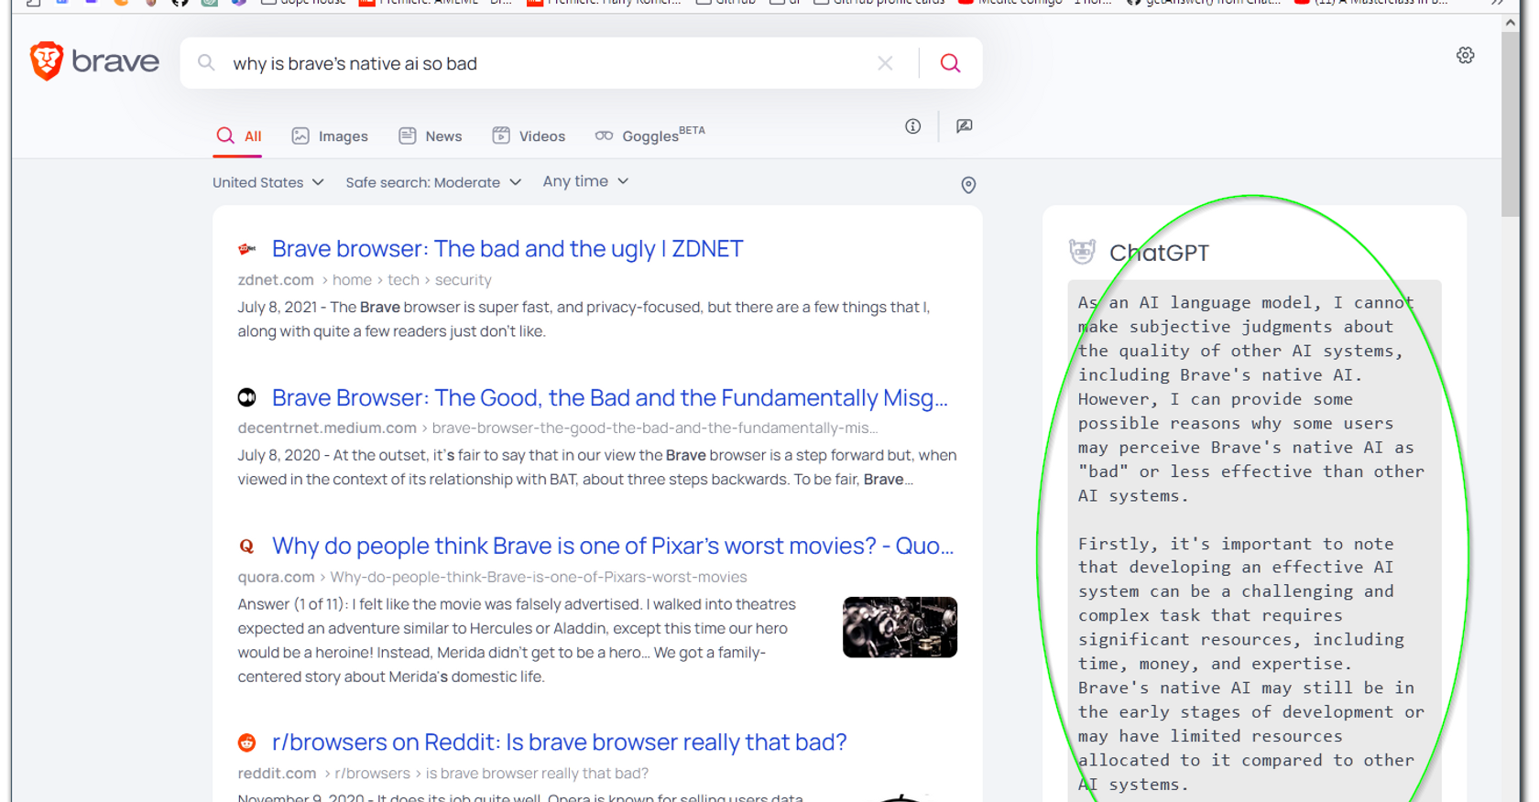Open the Any time filter dropdown
1539x802 pixels.
pos(585,181)
